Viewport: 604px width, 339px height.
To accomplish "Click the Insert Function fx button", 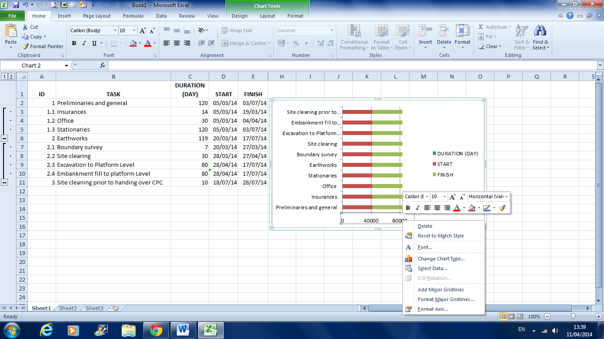I will (103, 65).
